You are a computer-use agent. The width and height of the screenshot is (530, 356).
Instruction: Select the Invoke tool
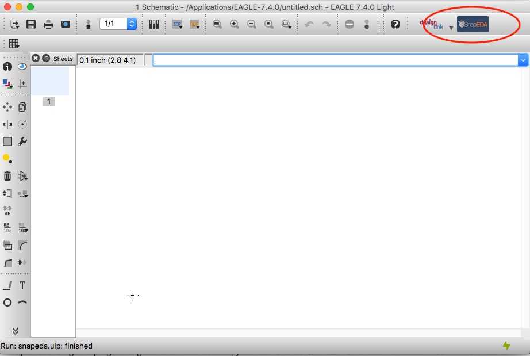[22, 262]
